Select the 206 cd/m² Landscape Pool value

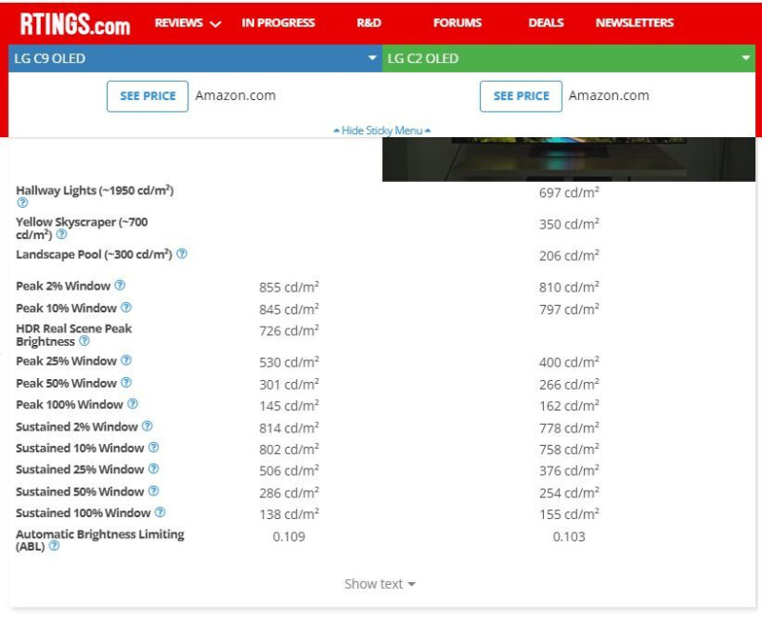point(569,255)
